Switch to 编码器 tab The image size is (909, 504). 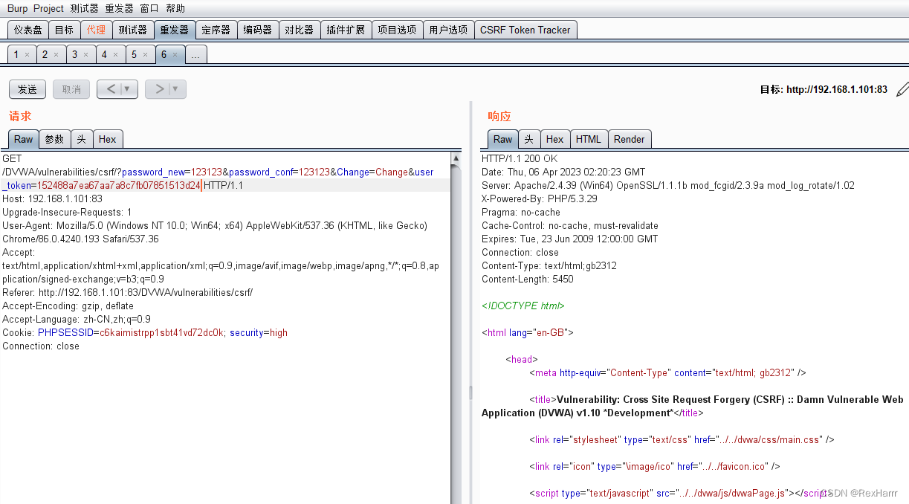click(x=258, y=30)
